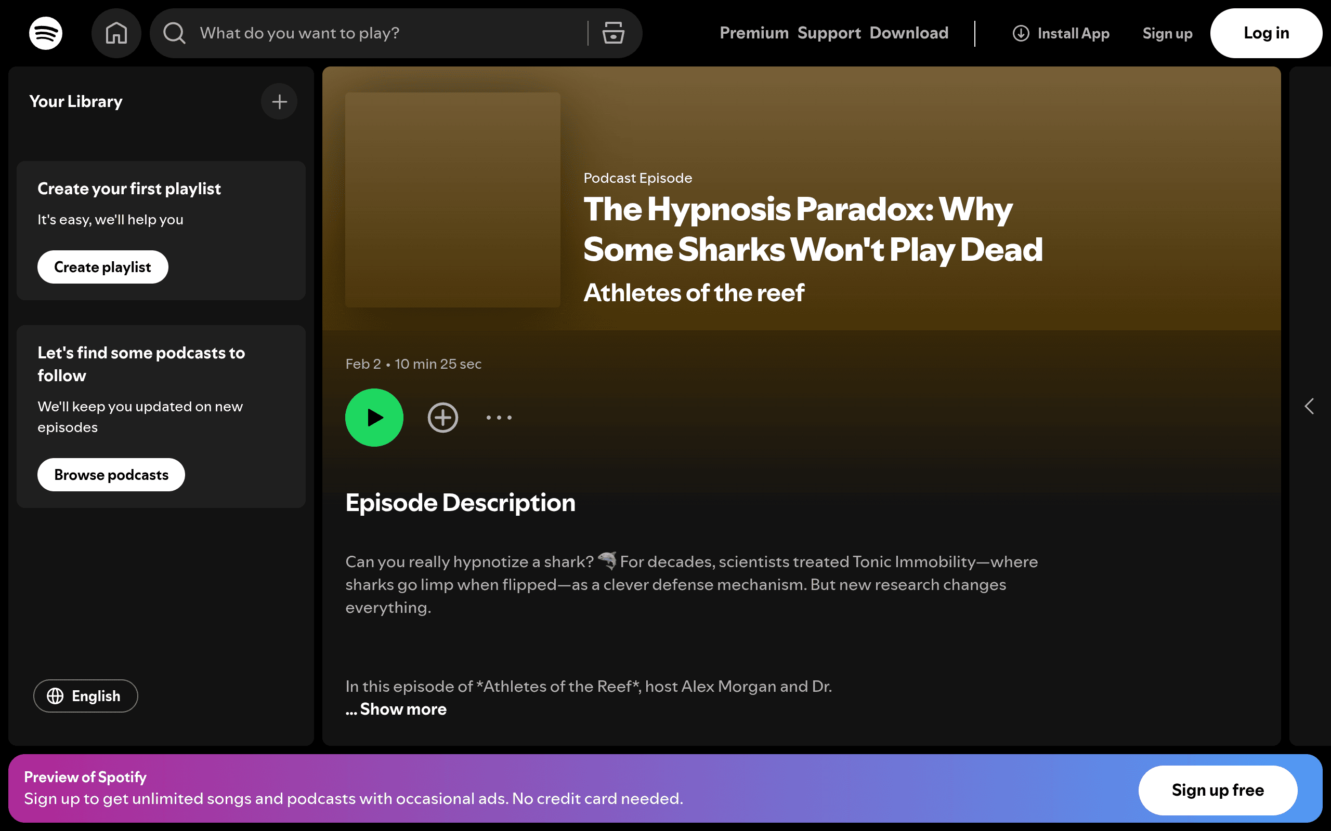Click the Spotify logo
This screenshot has width=1331, height=831.
click(46, 33)
